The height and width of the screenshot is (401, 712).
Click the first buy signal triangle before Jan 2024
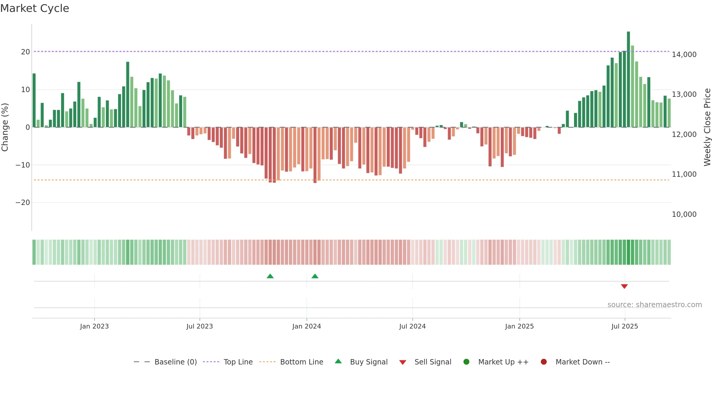click(x=270, y=276)
